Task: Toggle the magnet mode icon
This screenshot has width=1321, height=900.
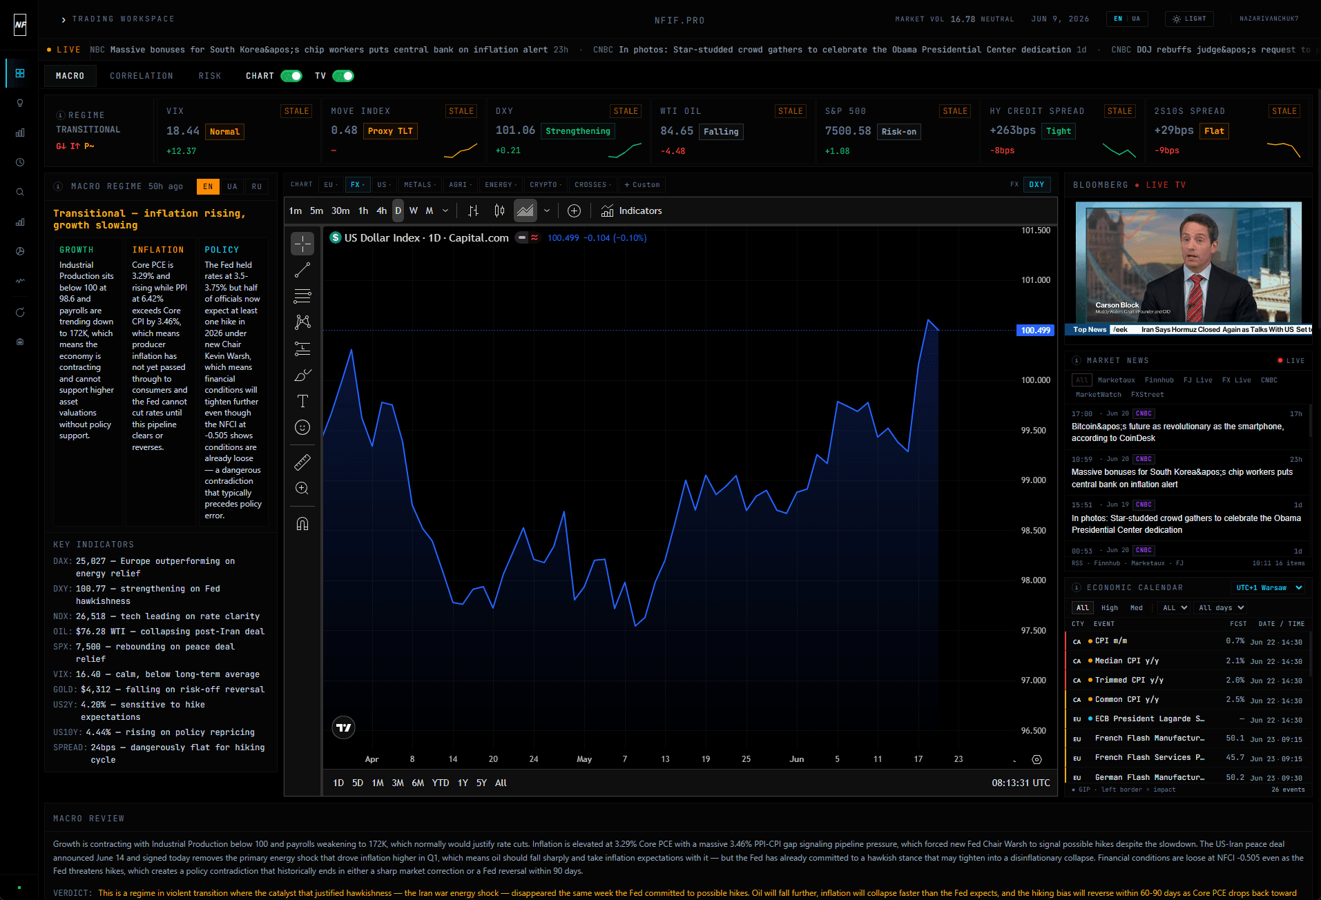Action: (302, 523)
